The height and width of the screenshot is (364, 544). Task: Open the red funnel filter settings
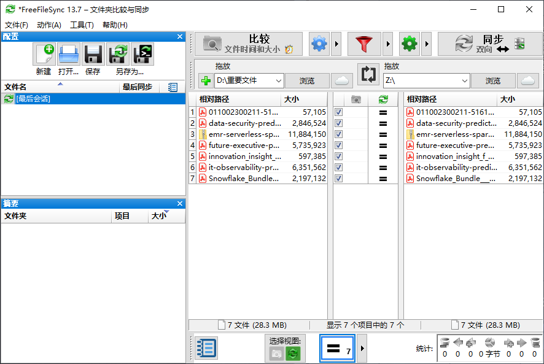click(364, 44)
